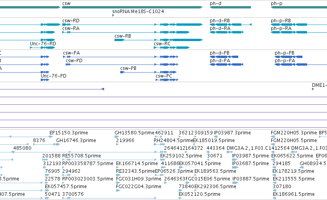
Task: Select the csw-PB protein label
Action: point(128,68)
